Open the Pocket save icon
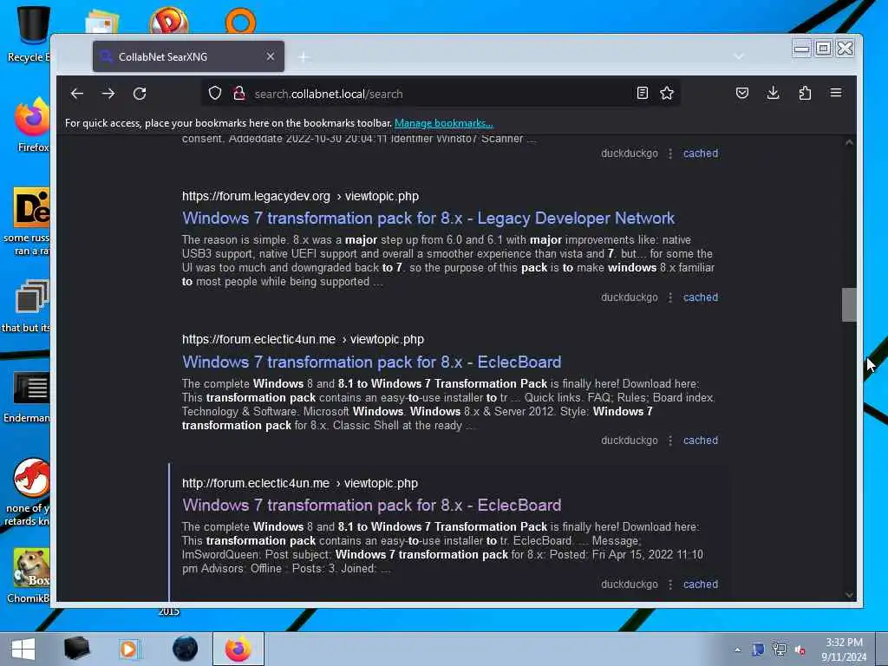 (x=742, y=93)
